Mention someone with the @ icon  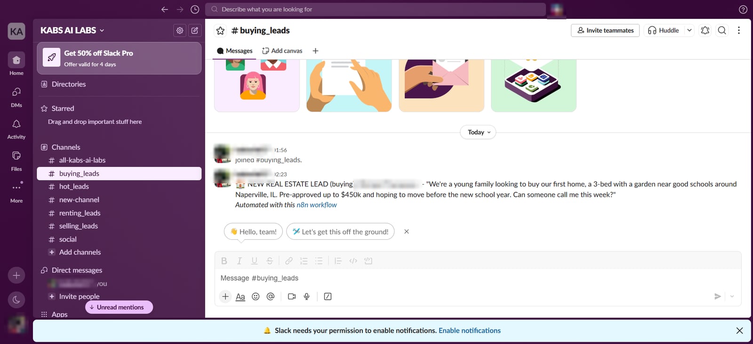point(271,297)
